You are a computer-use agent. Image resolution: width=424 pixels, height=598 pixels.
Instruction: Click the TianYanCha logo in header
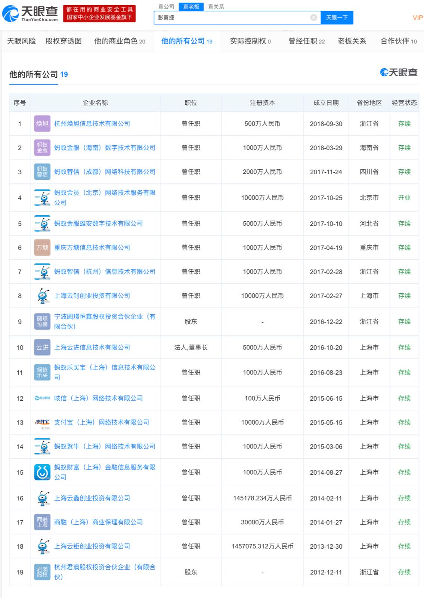31,14
